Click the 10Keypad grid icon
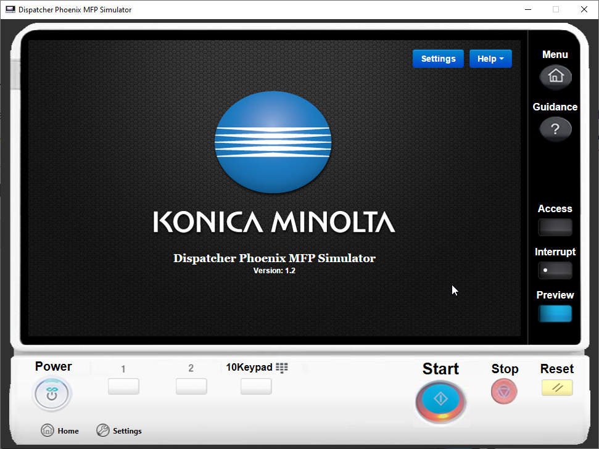Image resolution: width=599 pixels, height=449 pixels. click(282, 368)
